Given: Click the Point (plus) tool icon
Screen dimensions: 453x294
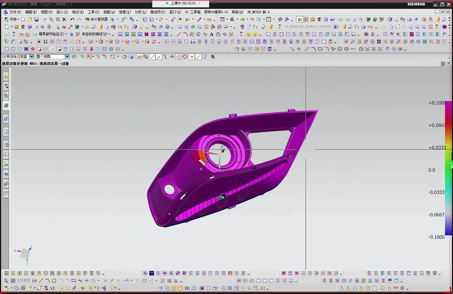Looking at the screenshot, I should [x=299, y=49].
